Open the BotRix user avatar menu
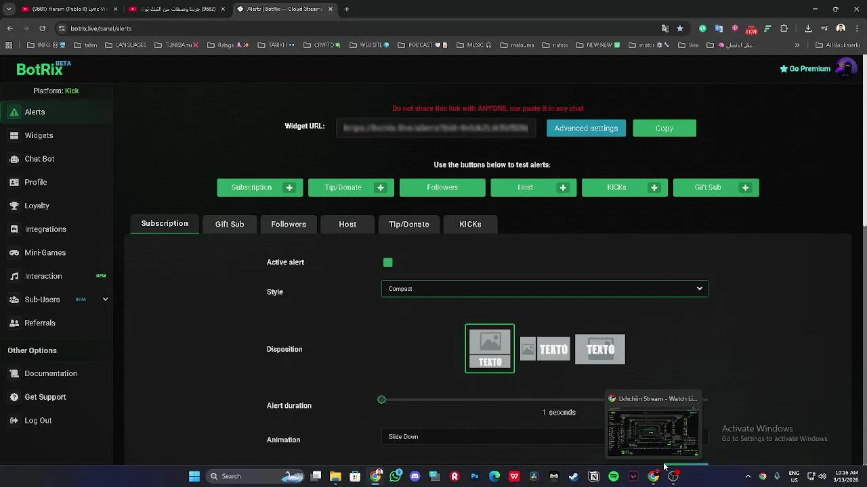The width and height of the screenshot is (867, 487). pos(845,68)
